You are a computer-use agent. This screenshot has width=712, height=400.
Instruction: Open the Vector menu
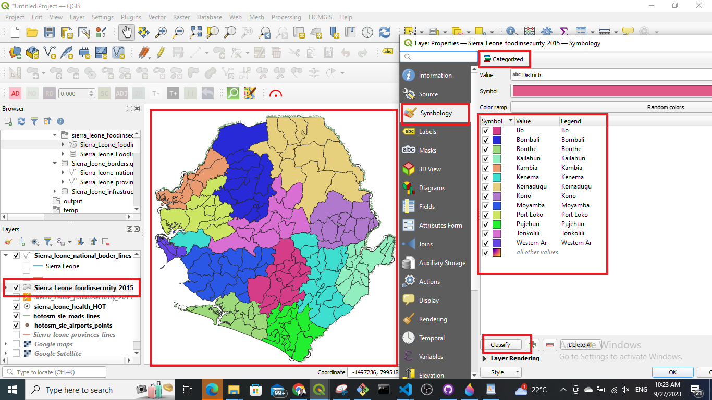(x=157, y=17)
